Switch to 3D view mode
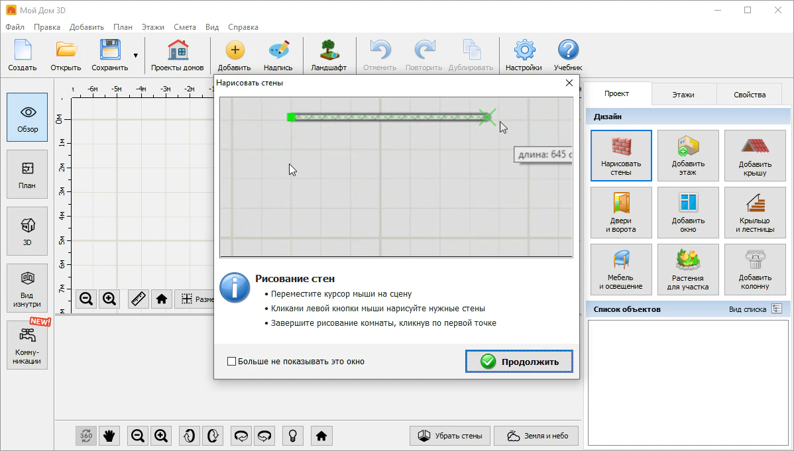The width and height of the screenshot is (794, 451). [x=27, y=230]
